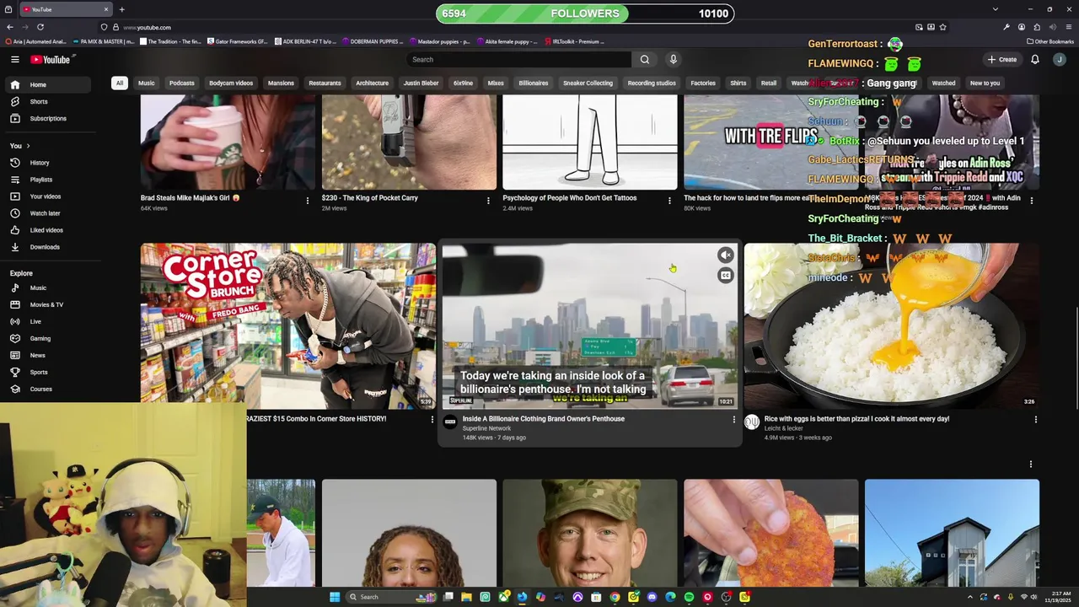This screenshot has height=607, width=1079.
Task: Open Watch later in the sidebar
Action: coord(46,213)
